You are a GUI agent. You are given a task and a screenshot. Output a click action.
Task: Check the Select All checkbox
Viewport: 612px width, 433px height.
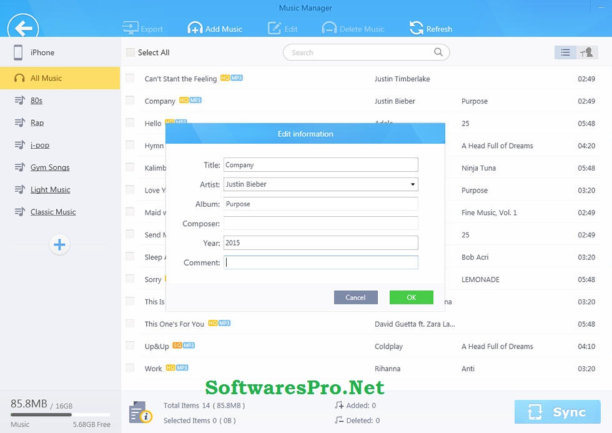tap(130, 52)
